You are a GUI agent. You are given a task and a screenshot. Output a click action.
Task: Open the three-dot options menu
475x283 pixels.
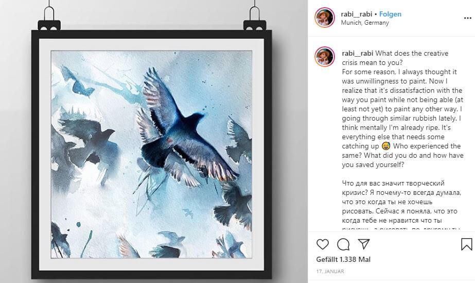[x=467, y=18]
